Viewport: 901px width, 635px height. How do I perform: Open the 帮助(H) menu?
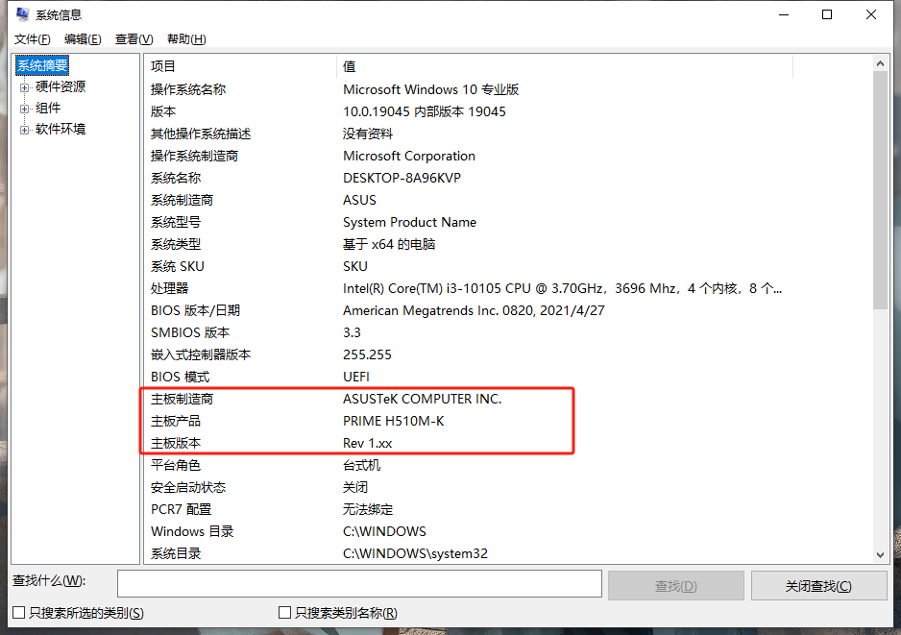pyautogui.click(x=186, y=39)
